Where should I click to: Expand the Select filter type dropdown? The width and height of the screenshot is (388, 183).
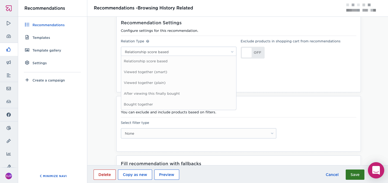pos(198,133)
